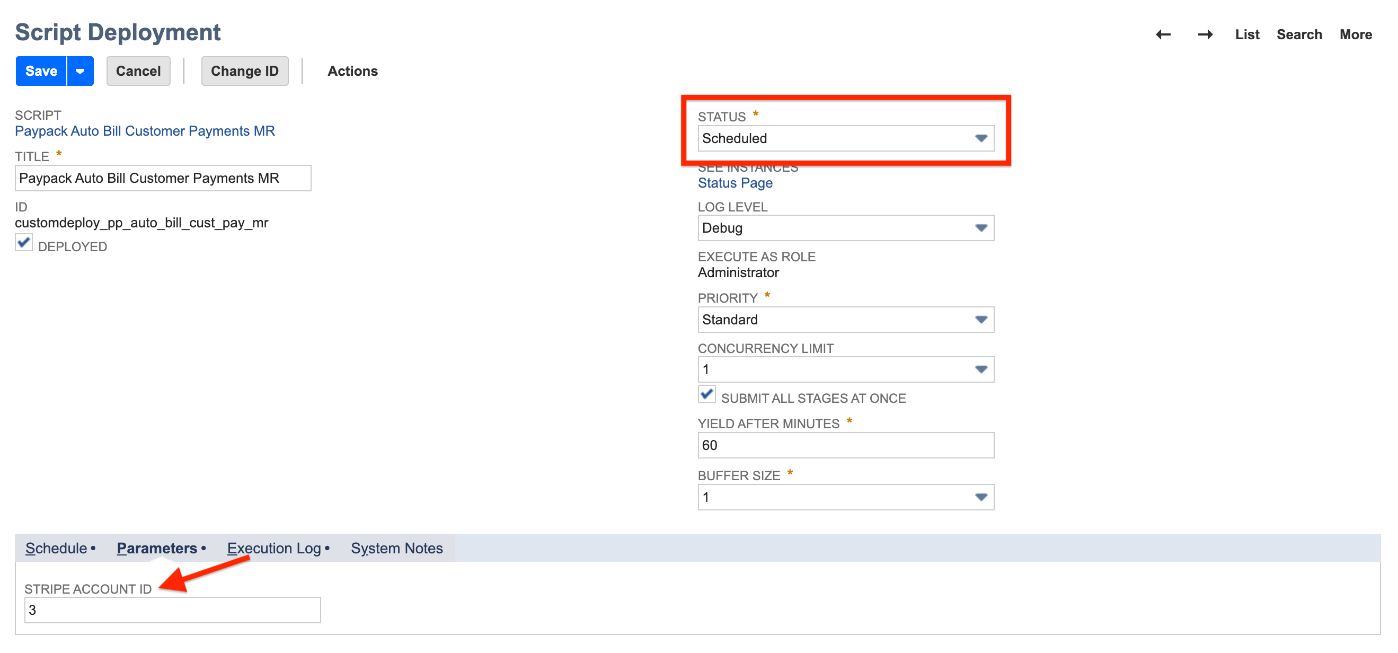Navigate to the previous record arrow

(x=1163, y=34)
